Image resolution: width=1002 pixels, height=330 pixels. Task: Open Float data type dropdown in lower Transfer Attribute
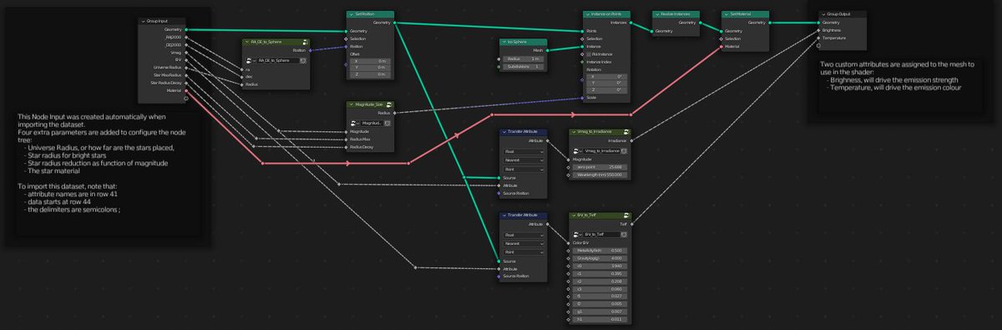523,235
